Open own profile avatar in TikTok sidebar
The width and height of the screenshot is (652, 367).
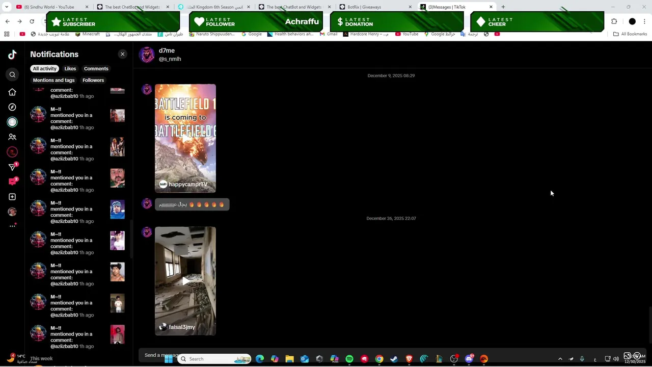tap(12, 212)
